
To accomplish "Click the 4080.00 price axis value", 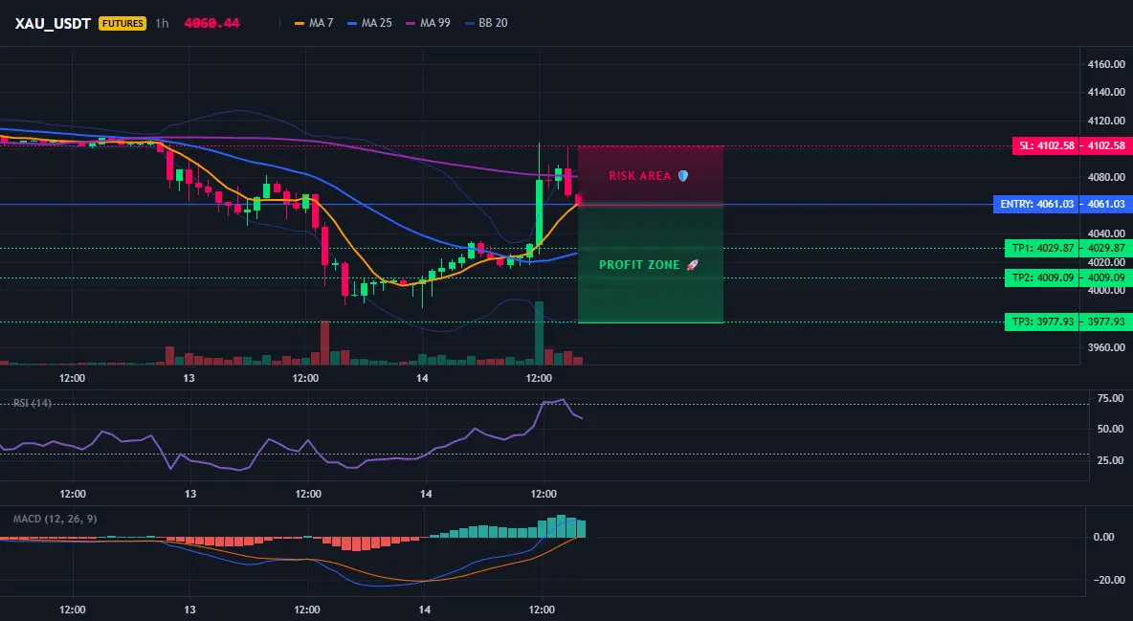I will click(x=1106, y=177).
